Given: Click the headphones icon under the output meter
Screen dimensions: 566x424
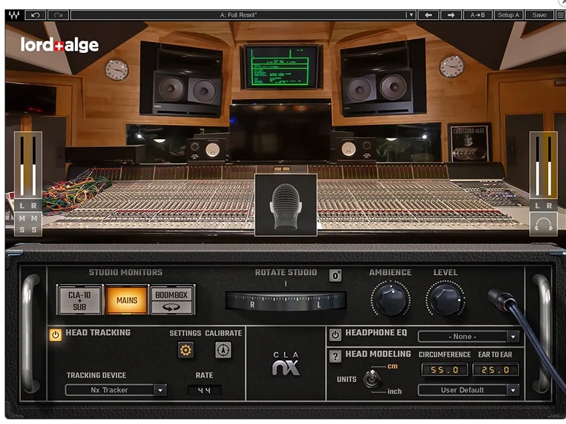Looking at the screenshot, I should [543, 224].
